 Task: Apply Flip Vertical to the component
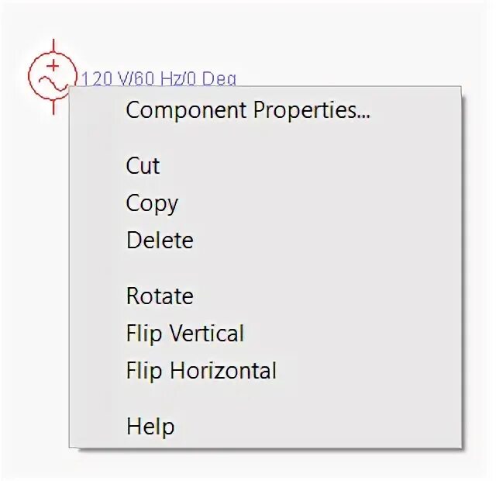pos(185,333)
